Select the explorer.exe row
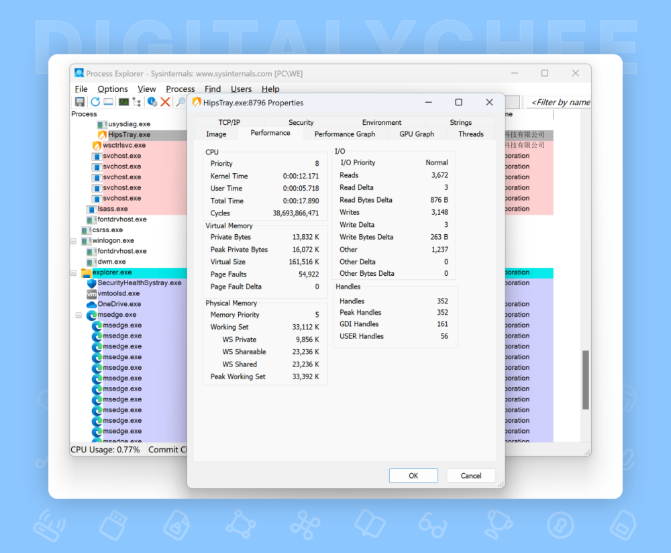The height and width of the screenshot is (553, 671). point(112,272)
